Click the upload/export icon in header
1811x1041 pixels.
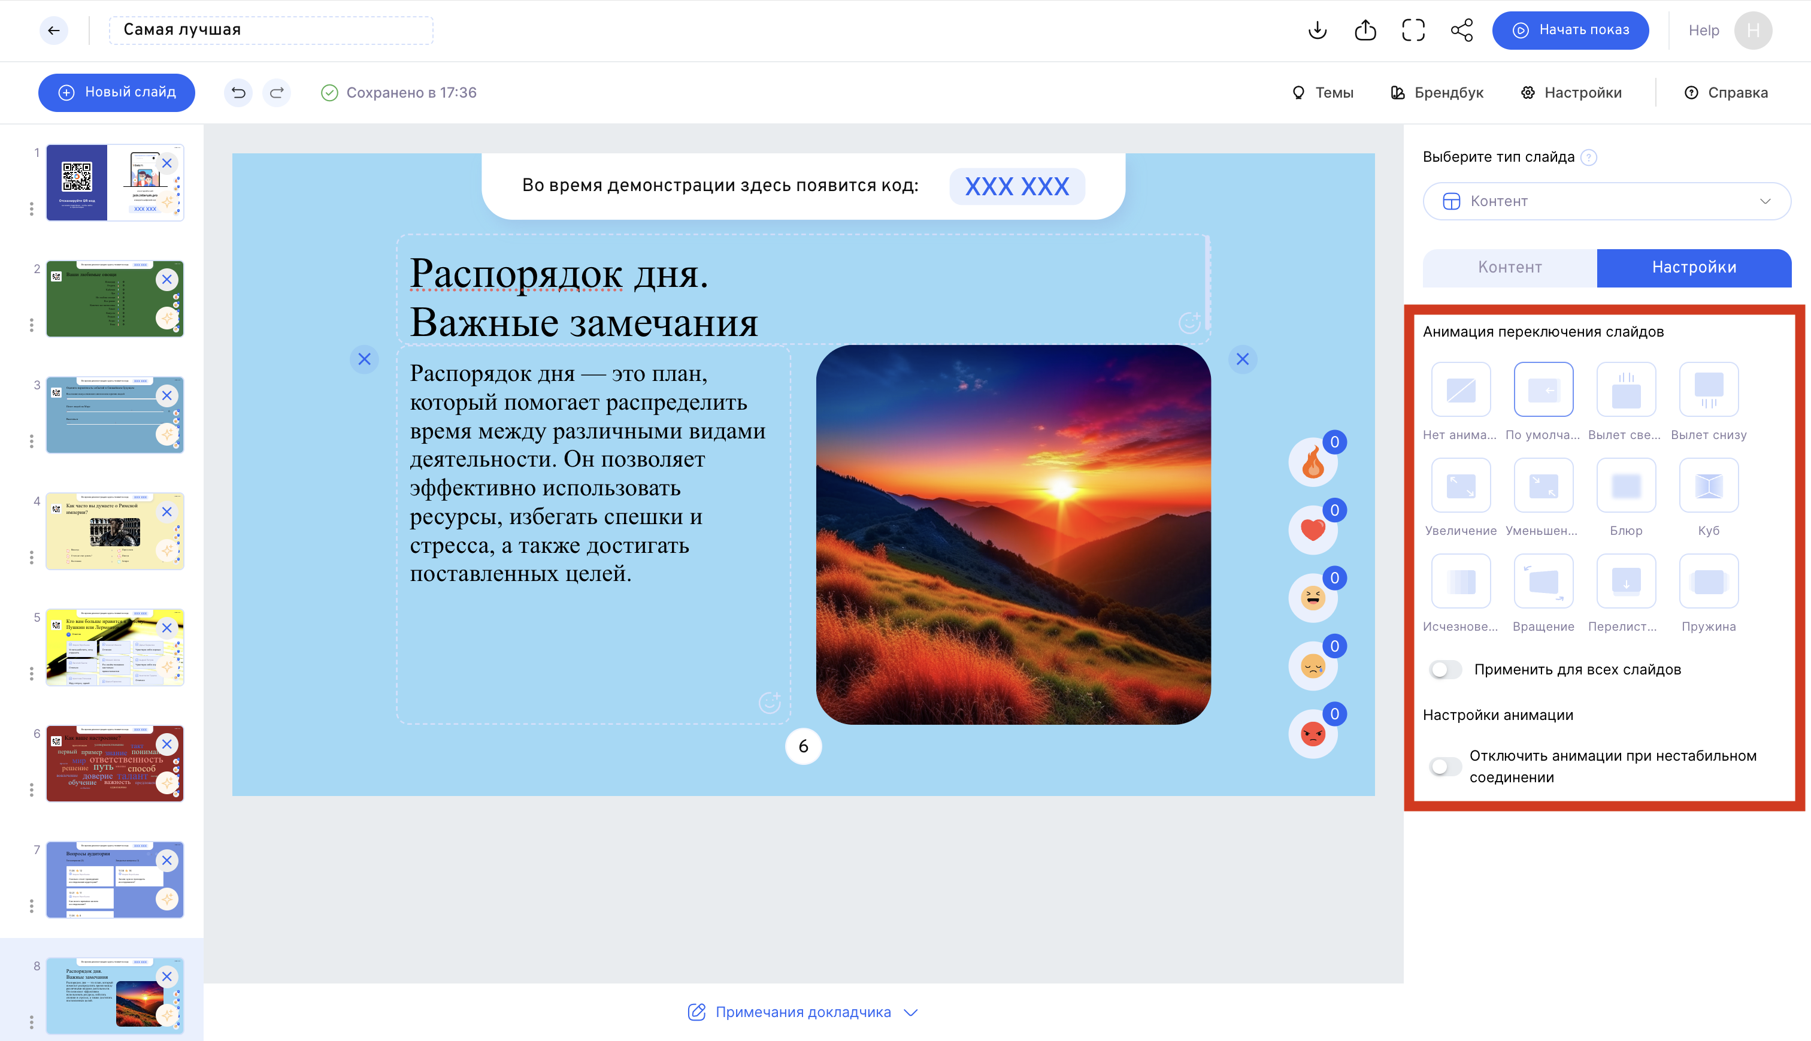(1365, 30)
